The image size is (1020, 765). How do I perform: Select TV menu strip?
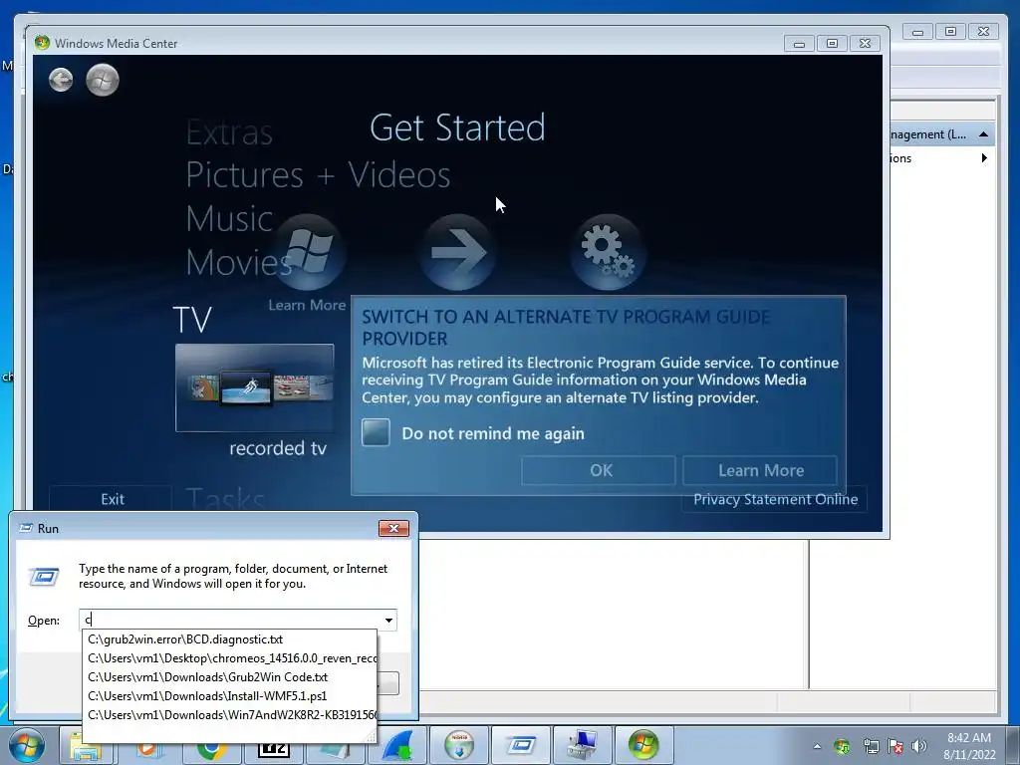pos(192,320)
